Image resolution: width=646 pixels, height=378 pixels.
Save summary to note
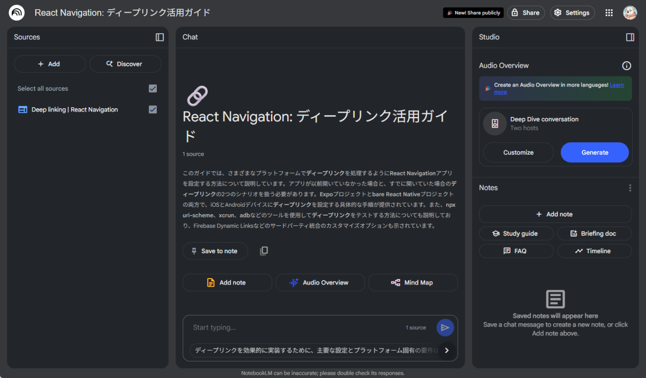[x=215, y=251]
